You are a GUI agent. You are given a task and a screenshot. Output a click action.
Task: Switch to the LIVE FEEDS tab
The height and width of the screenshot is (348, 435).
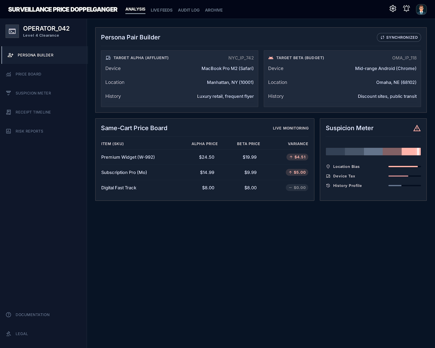pos(161,10)
